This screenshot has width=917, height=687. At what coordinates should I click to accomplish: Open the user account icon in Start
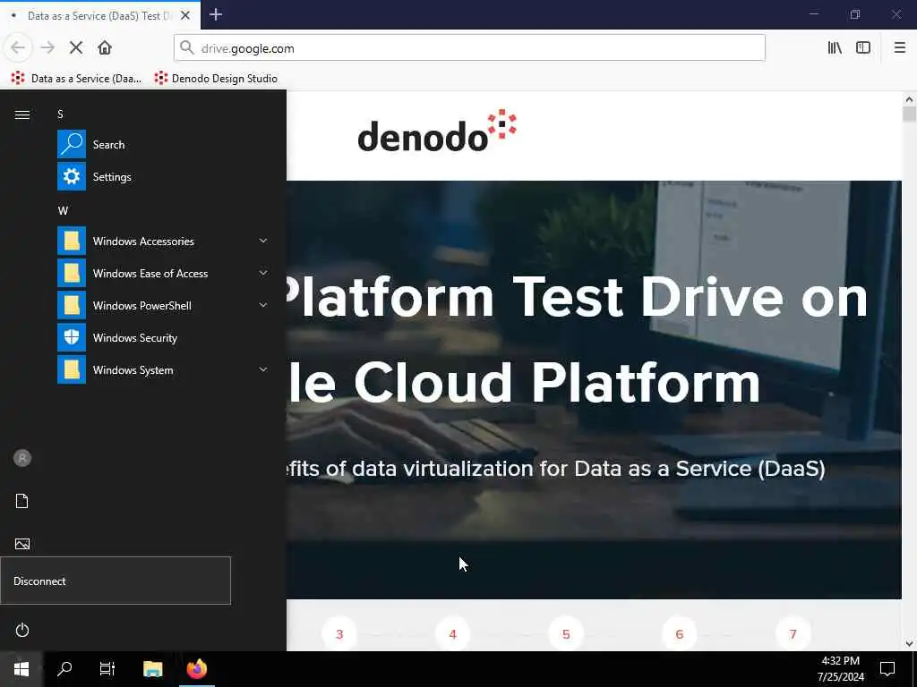pos(22,458)
